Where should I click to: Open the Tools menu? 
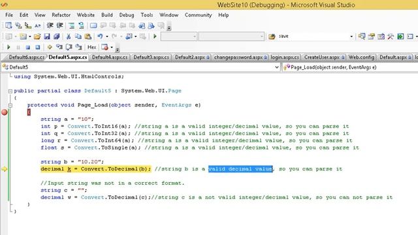146,15
